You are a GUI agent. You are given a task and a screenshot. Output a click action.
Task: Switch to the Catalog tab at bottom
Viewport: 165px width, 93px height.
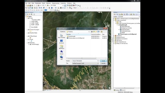pos(117,90)
